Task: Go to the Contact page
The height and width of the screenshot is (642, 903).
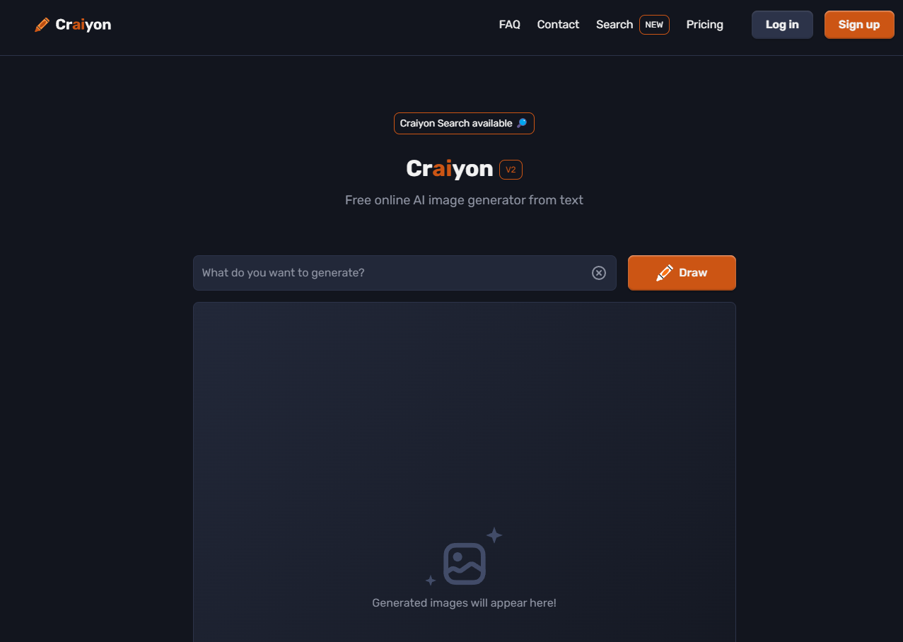Action: [x=558, y=25]
